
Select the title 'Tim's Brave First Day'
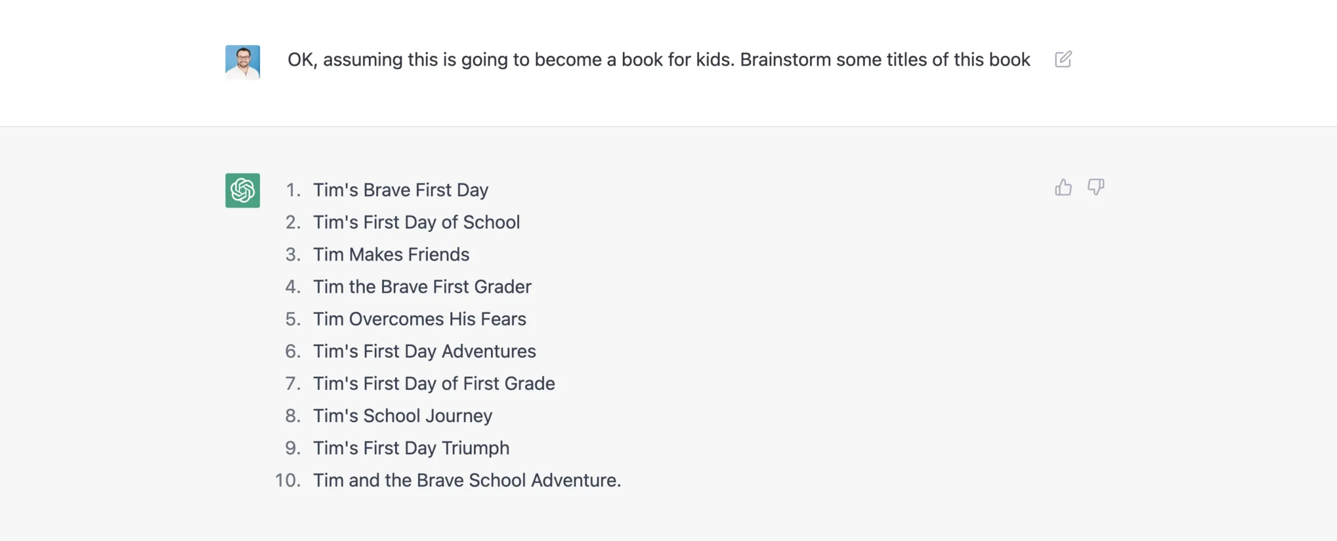click(400, 189)
